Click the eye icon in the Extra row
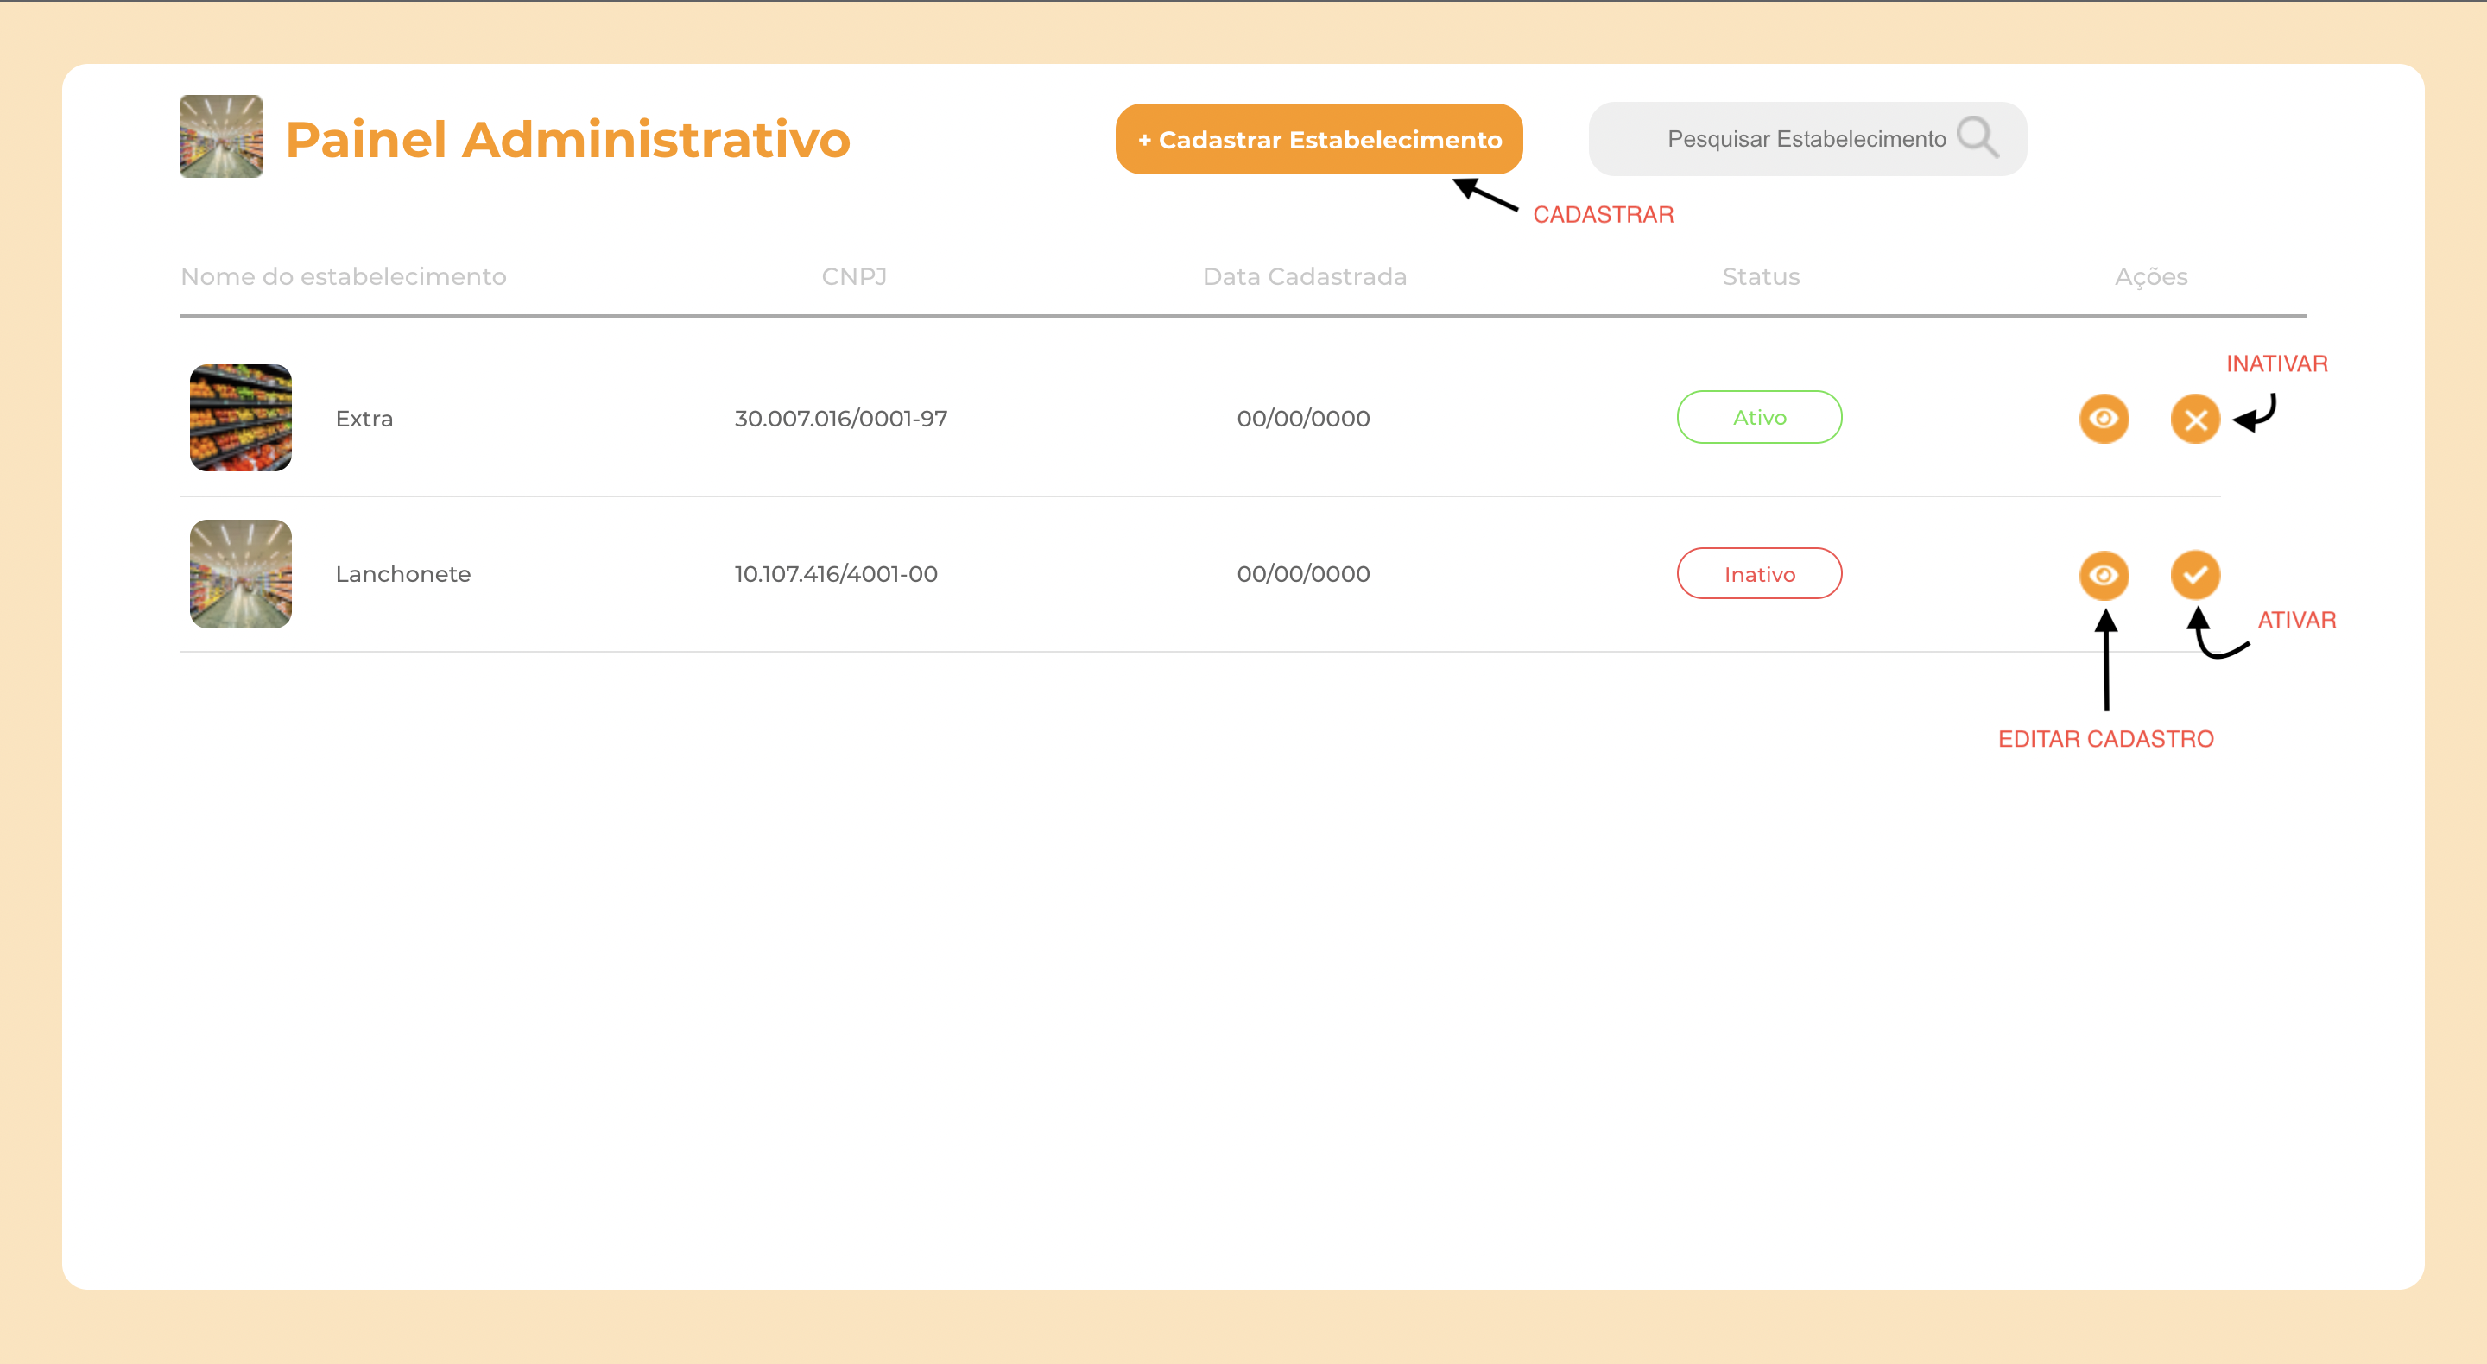This screenshot has width=2487, height=1364. [2104, 419]
